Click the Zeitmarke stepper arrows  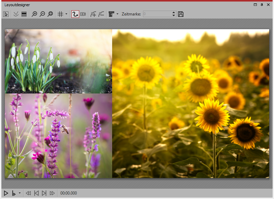(x=174, y=14)
